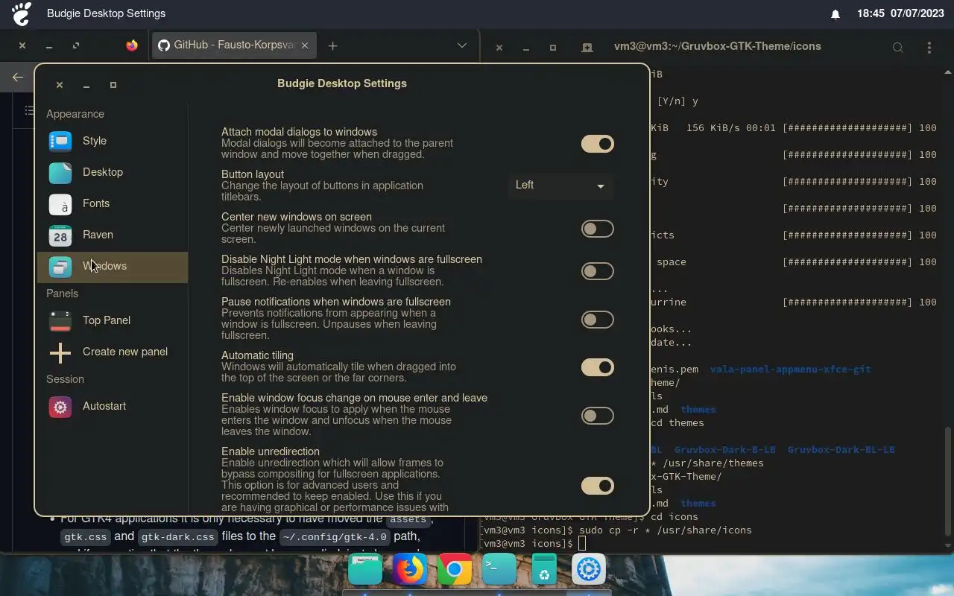The image size is (954, 596).
Task: Click the Budgie Desktop Settings headerbar title
Action: pyautogui.click(x=342, y=83)
